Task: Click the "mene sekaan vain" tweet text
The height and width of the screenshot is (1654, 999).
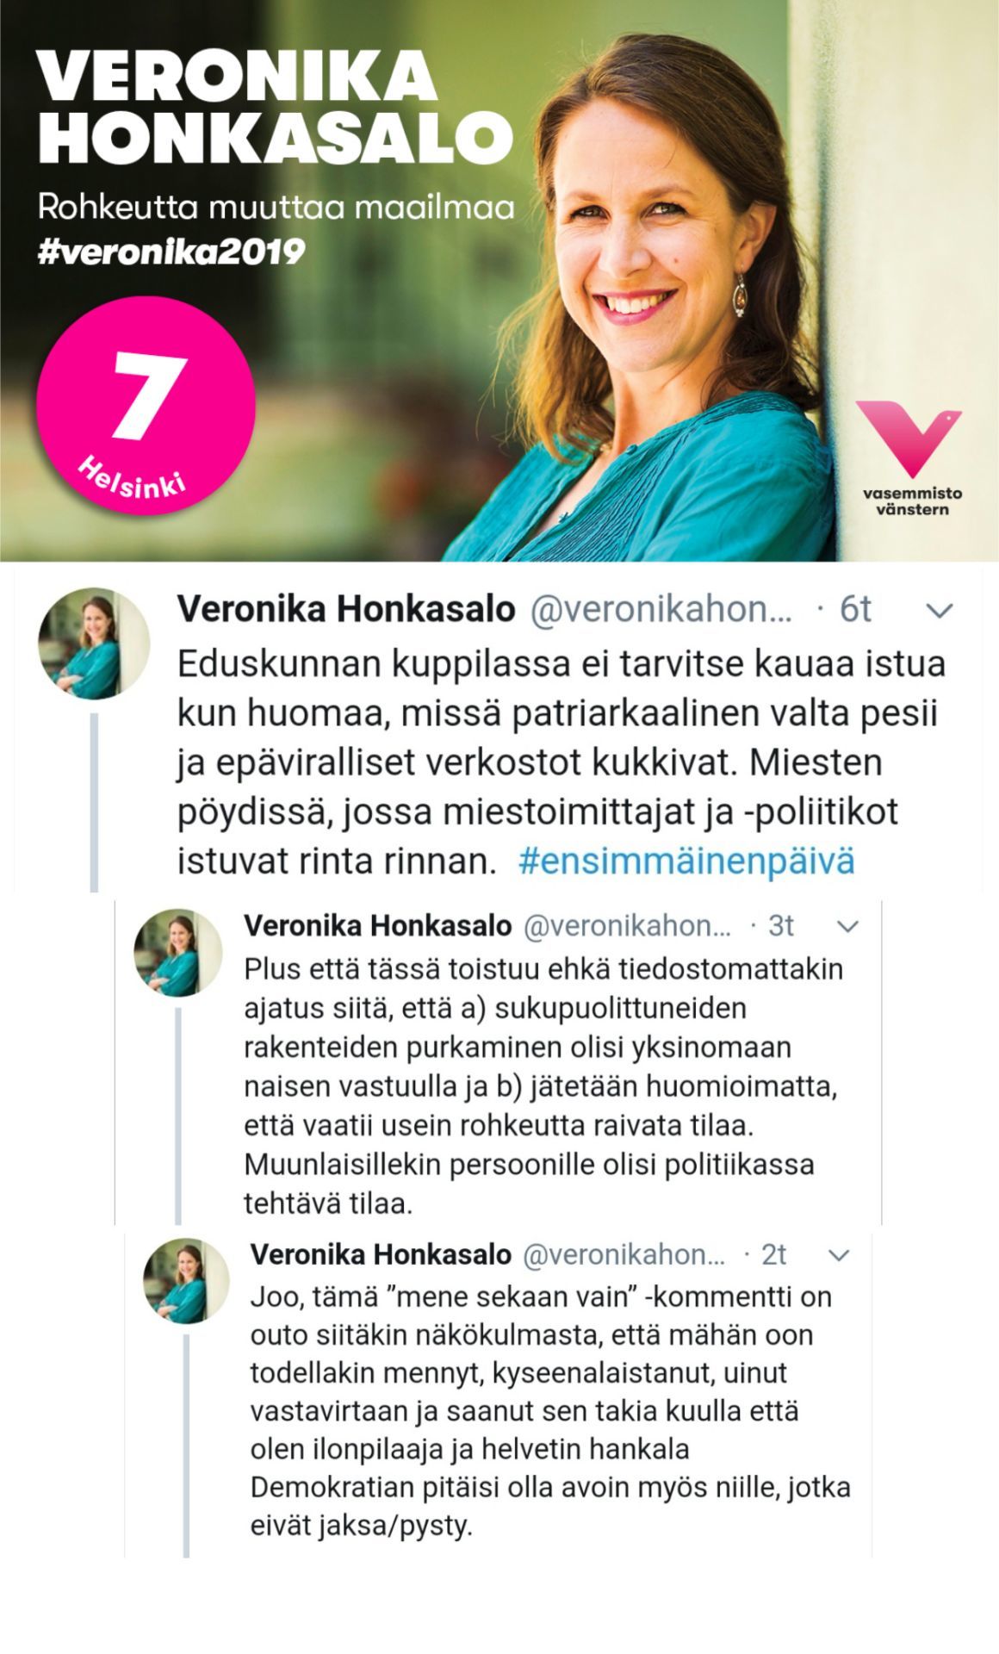Action: tap(550, 1412)
